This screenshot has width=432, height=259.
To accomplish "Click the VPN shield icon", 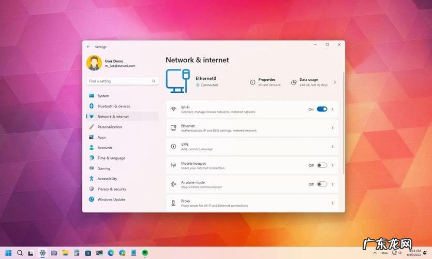I will 173,147.
